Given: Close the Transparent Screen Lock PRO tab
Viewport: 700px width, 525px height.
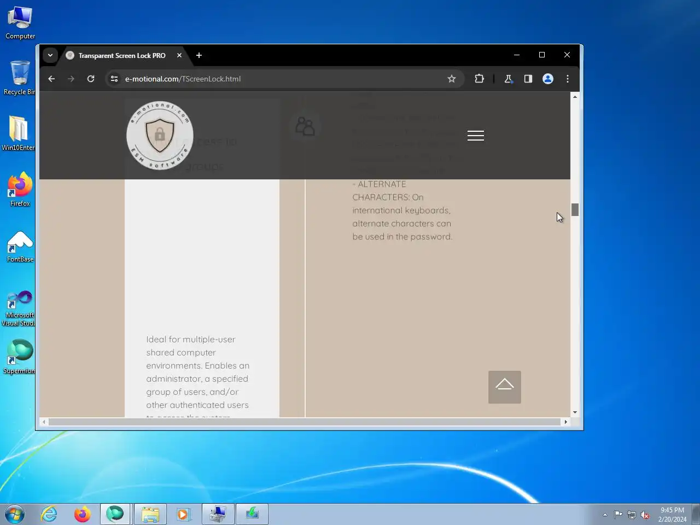Looking at the screenshot, I should pos(179,55).
